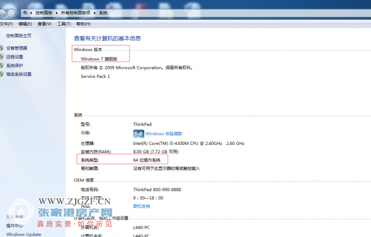The height and width of the screenshot is (237, 371).
Task: Click the copyright 2009 Microsoft Corporation line
Action: tap(137, 68)
